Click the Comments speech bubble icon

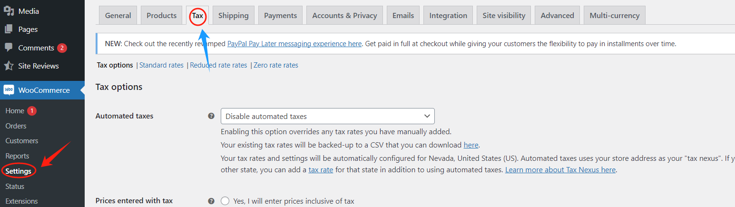(x=9, y=48)
